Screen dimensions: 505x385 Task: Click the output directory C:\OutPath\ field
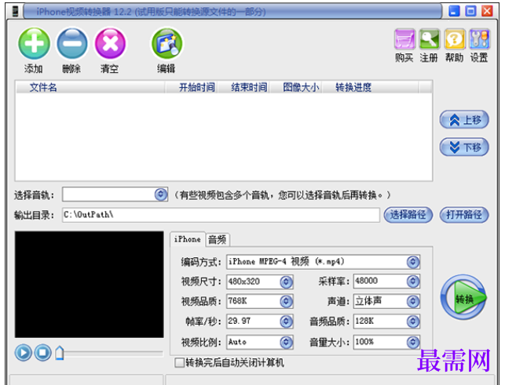(221, 215)
